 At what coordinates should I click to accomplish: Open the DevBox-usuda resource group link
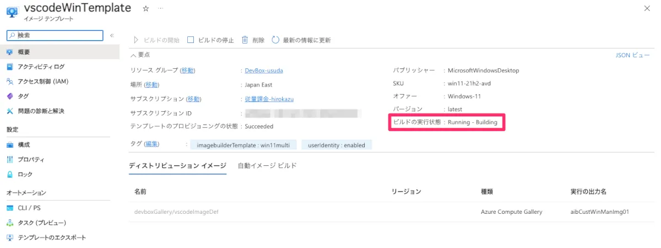point(264,70)
